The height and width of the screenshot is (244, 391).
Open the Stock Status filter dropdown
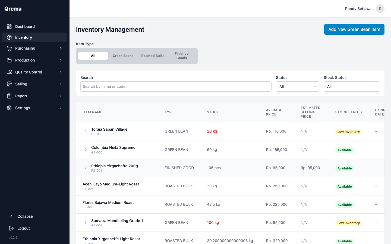pyautogui.click(x=352, y=86)
